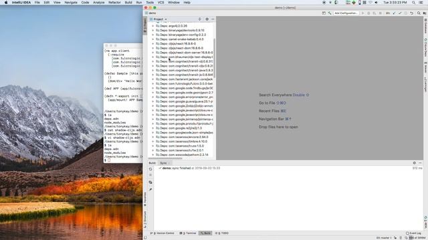Open the Favorites side tool window
Viewport: 428px width, 240px height.
(x=145, y=199)
